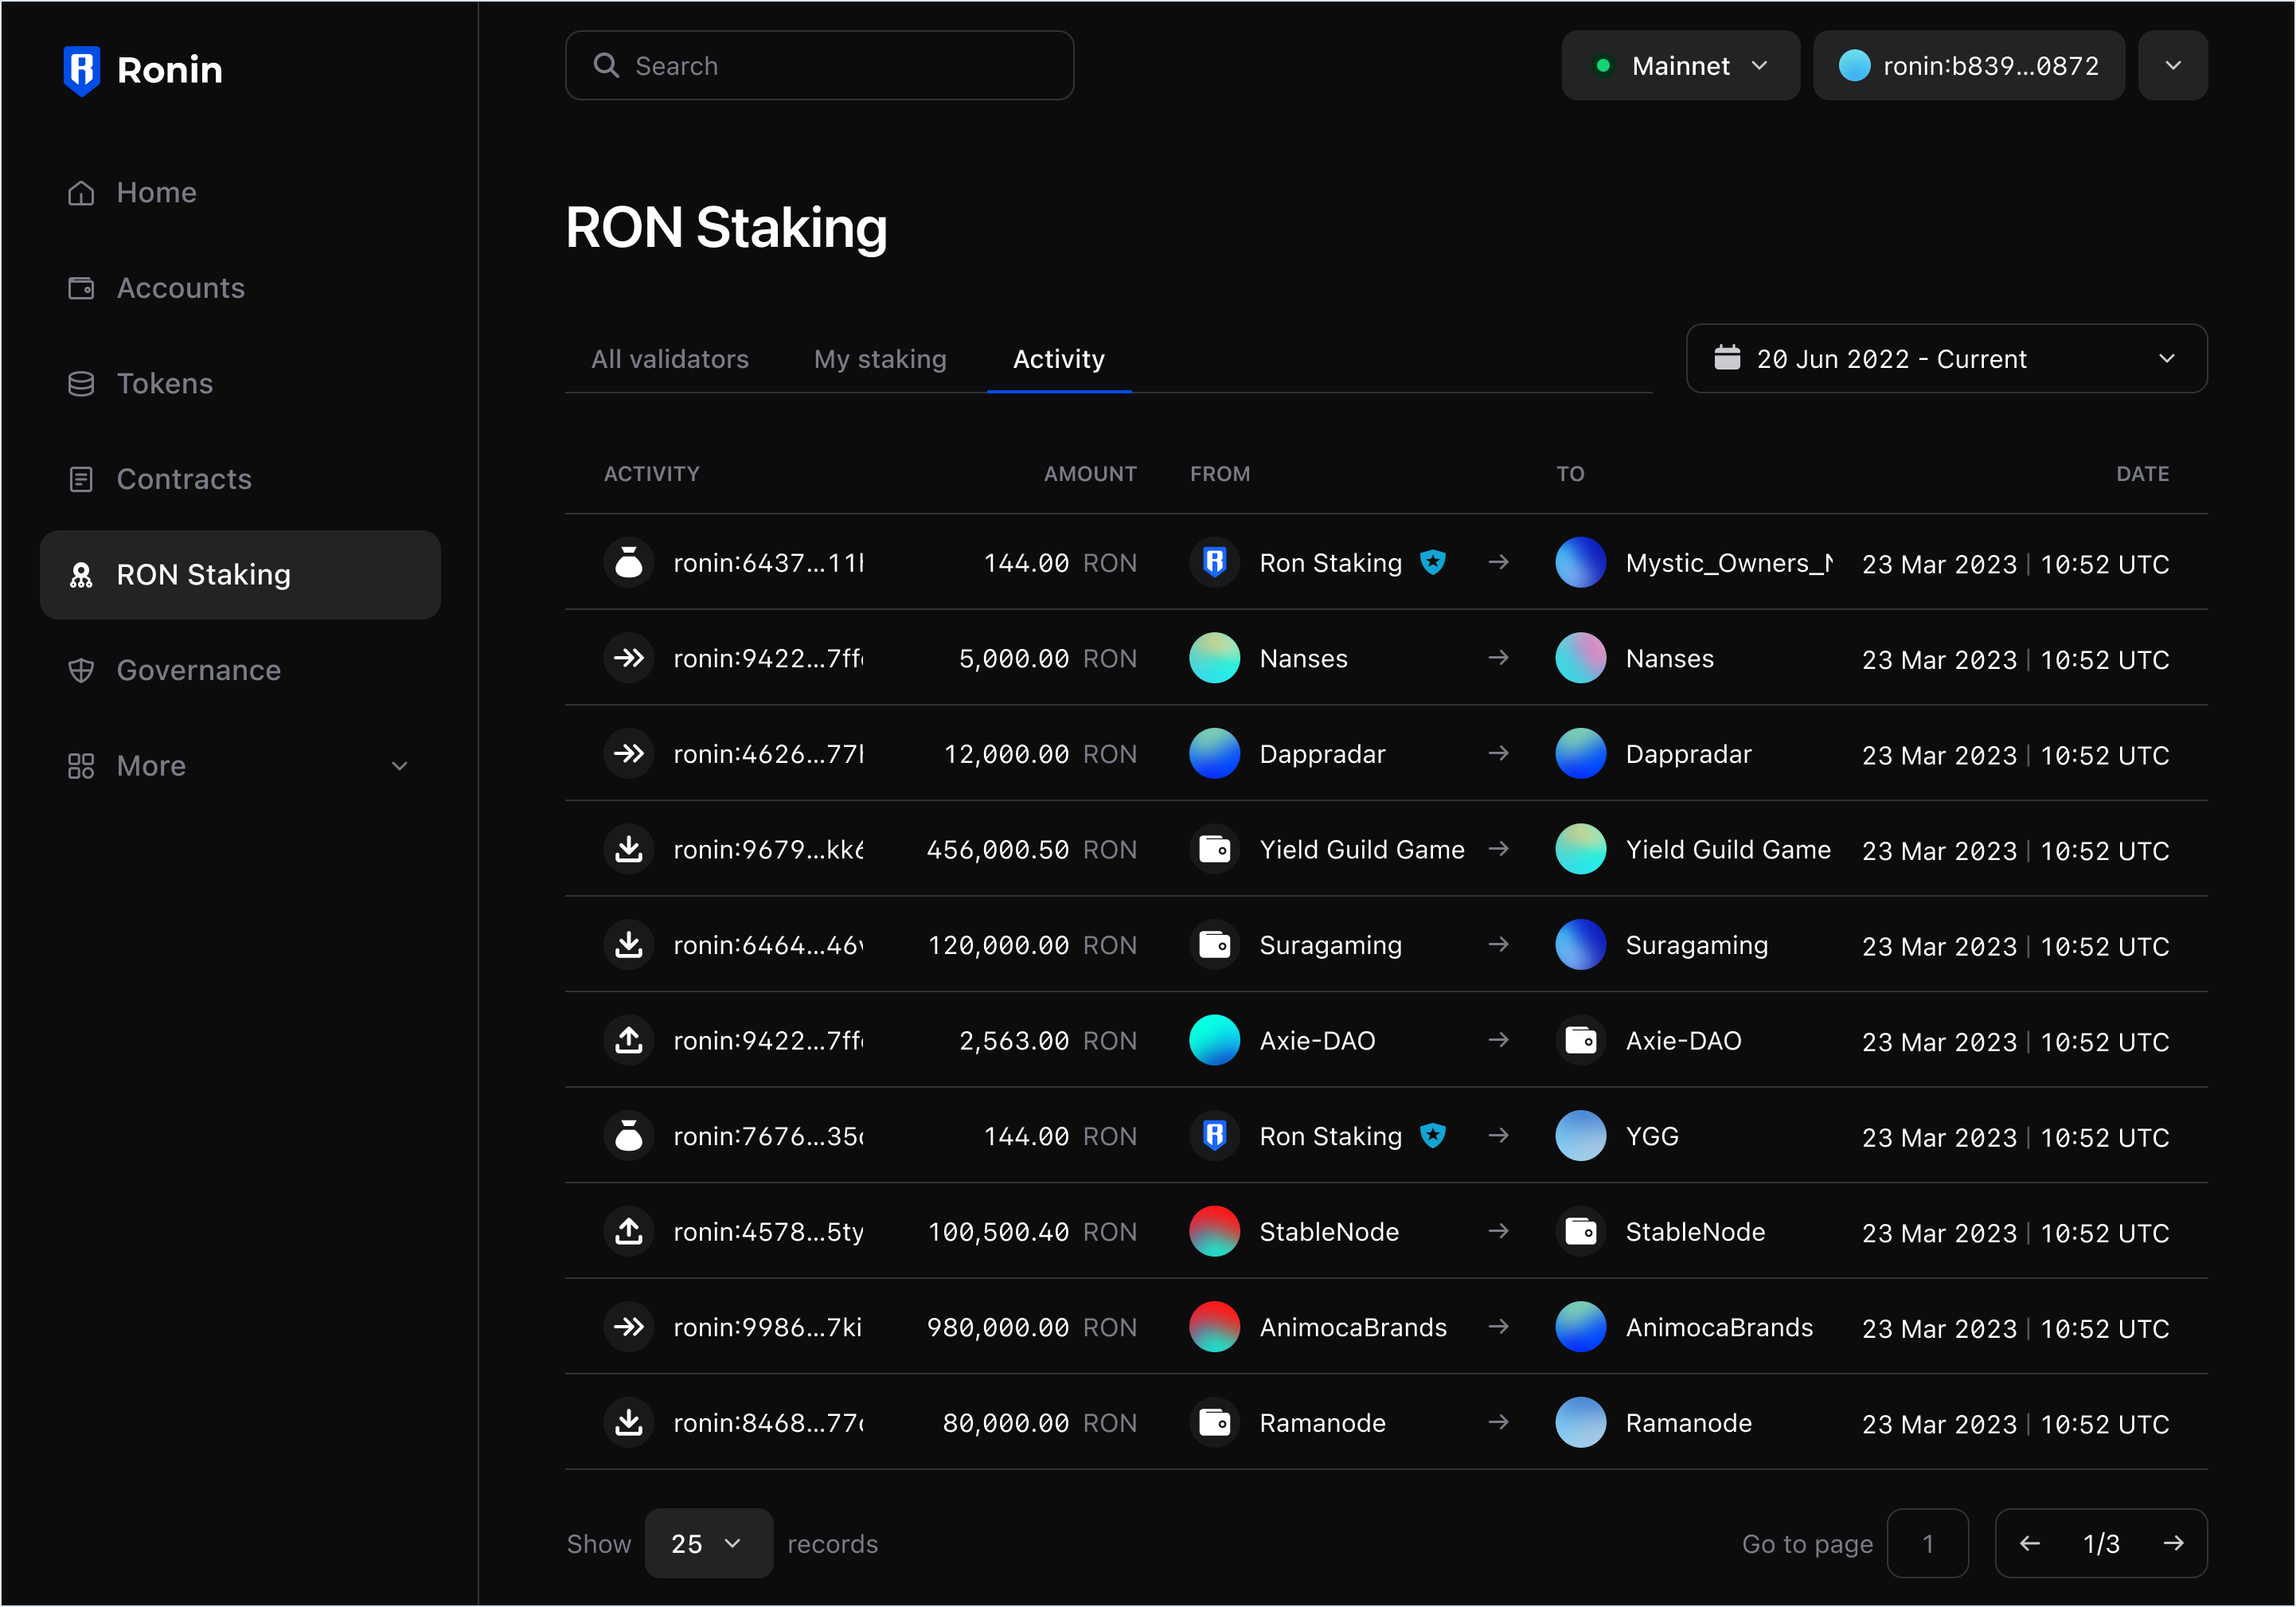This screenshot has width=2296, height=1607.
Task: Open the Governance page
Action: 240,670
